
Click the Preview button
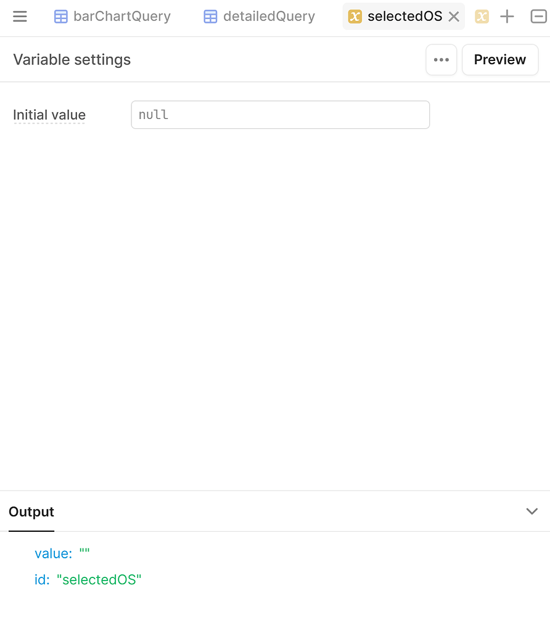(499, 59)
